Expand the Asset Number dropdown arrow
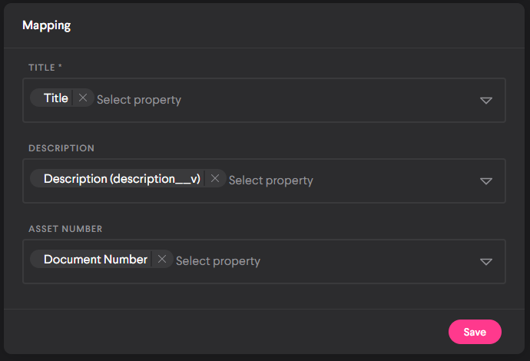Image resolution: width=530 pixels, height=361 pixels. pos(485,262)
